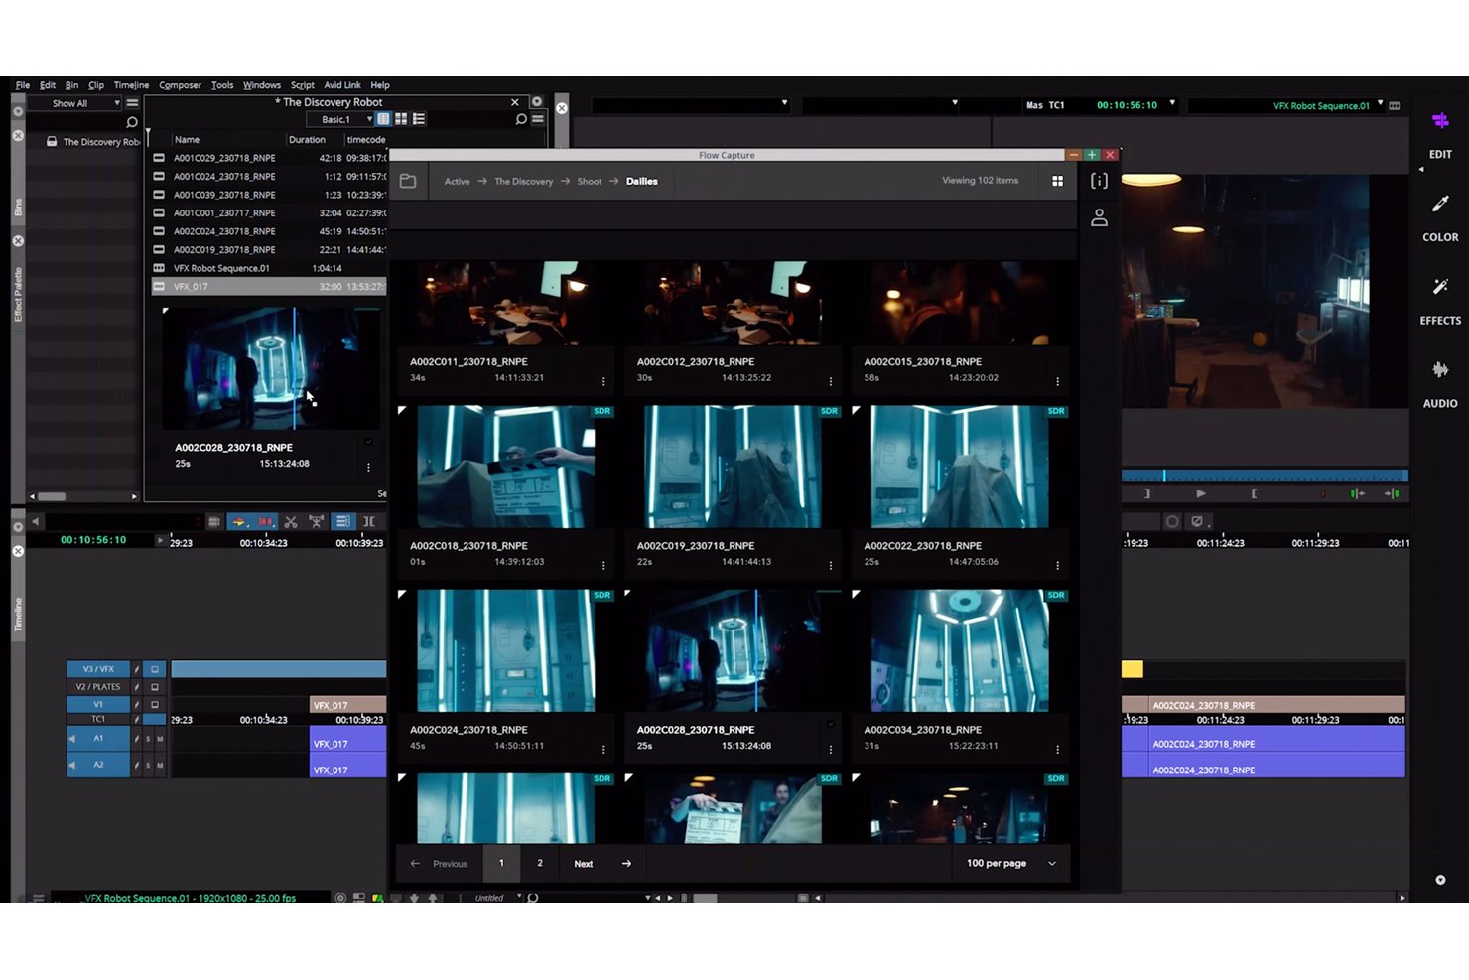This screenshot has height=980, width=1469.
Task: Open the Color workspace eyedropper icon
Action: pyautogui.click(x=1440, y=204)
